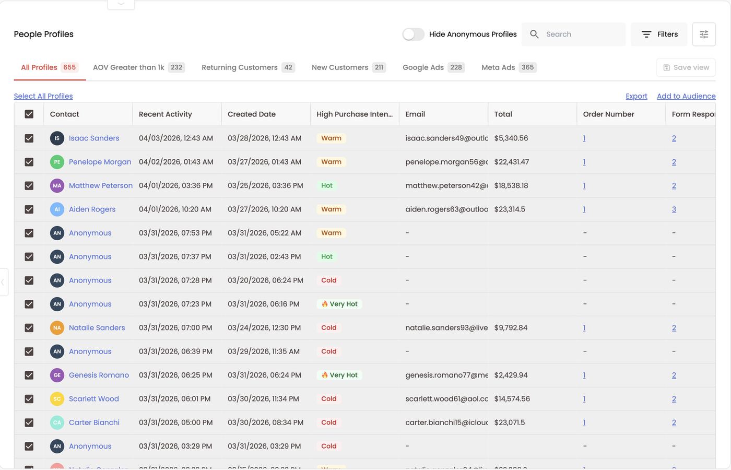Uncheck Carter Bianchi row checkbox
Screen dimensions: 731x470
point(29,422)
